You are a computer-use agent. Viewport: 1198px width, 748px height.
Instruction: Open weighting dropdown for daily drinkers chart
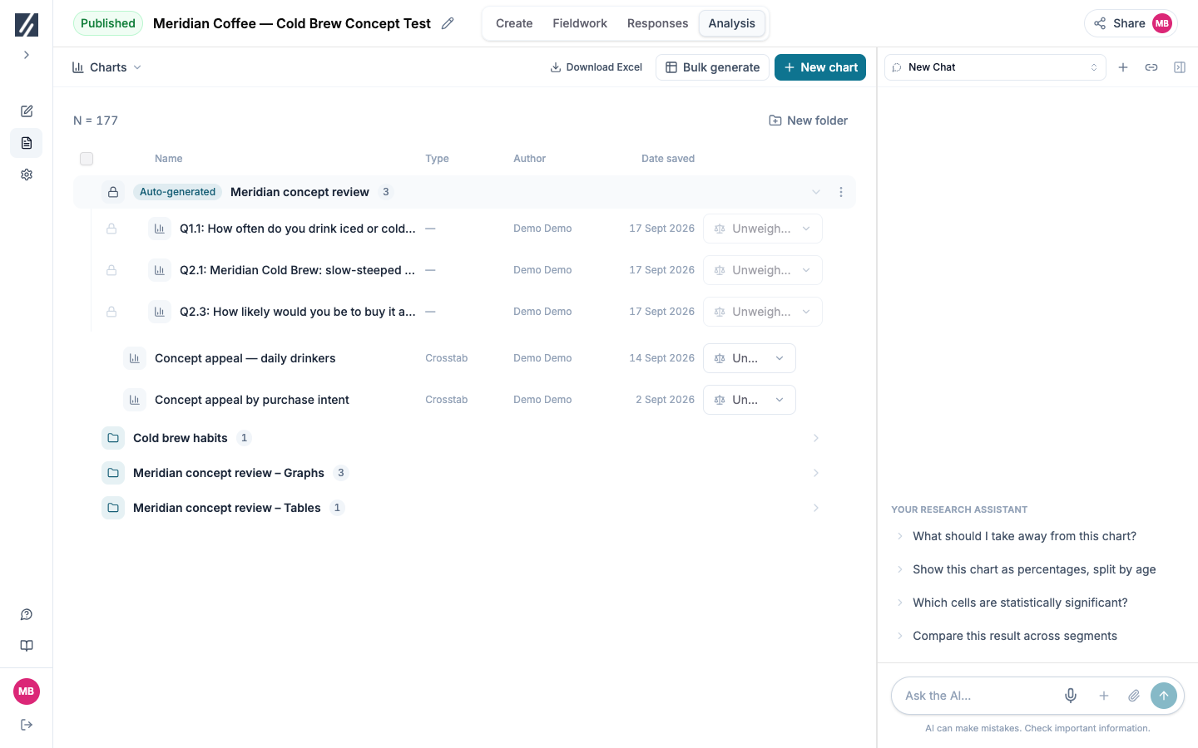(750, 358)
